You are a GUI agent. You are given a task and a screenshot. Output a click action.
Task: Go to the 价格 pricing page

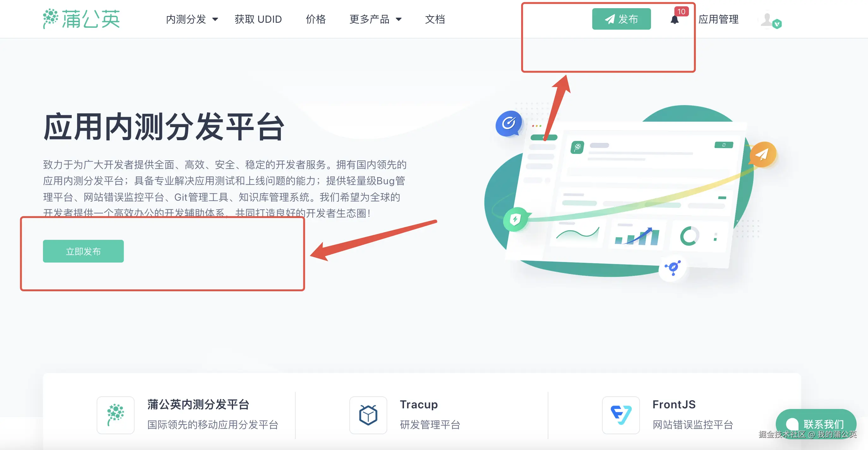pos(316,19)
